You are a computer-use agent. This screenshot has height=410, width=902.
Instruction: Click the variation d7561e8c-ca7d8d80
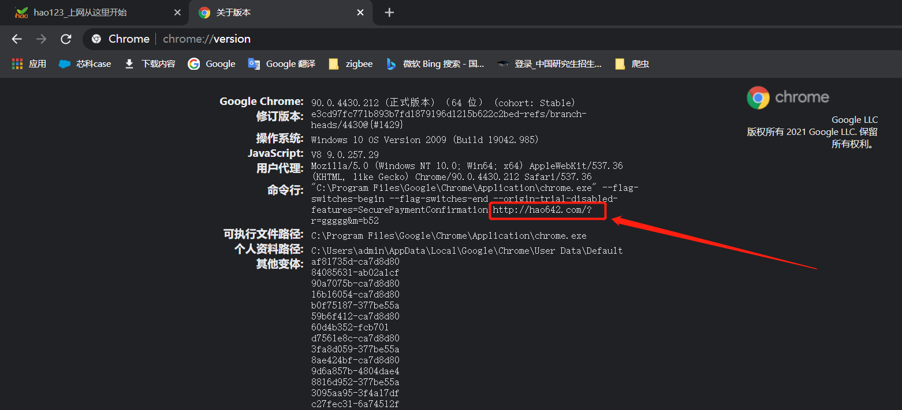[x=355, y=338]
